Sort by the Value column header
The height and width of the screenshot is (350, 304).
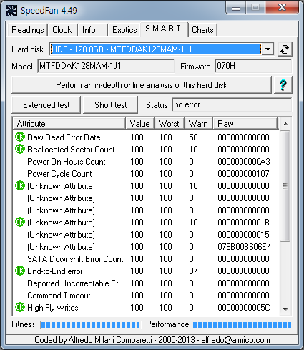pos(140,124)
